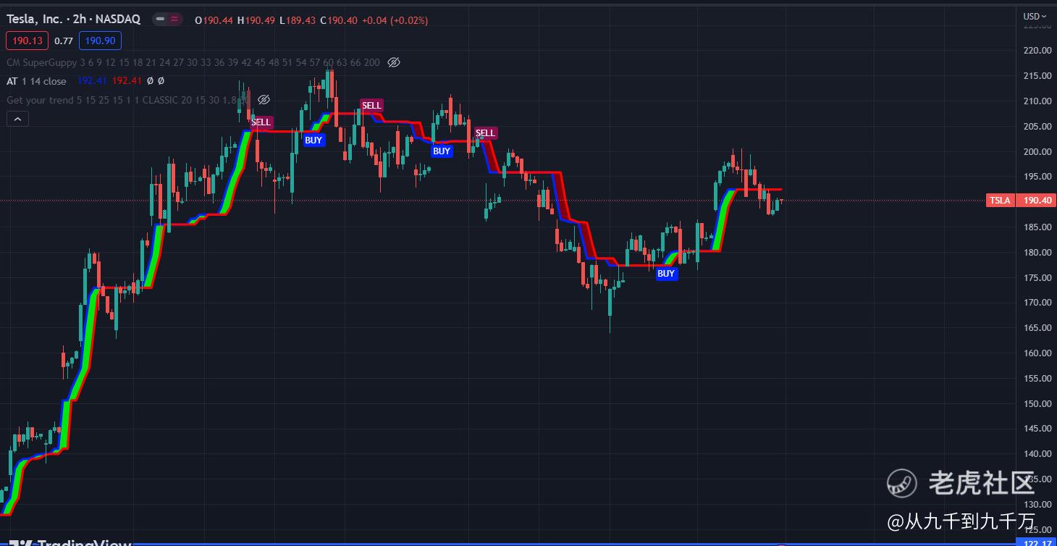
Task: Select the Get your trend indicator legend
Action: click(128, 100)
